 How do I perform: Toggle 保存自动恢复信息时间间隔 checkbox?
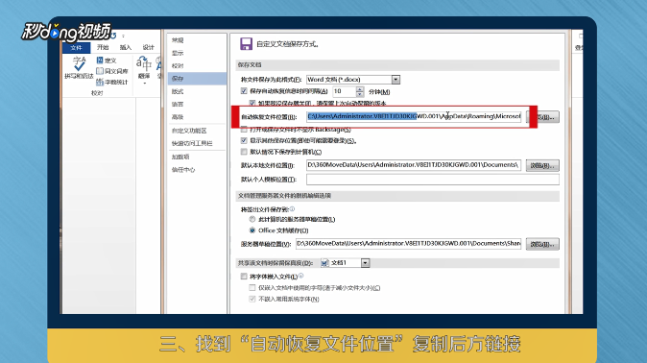click(x=244, y=91)
